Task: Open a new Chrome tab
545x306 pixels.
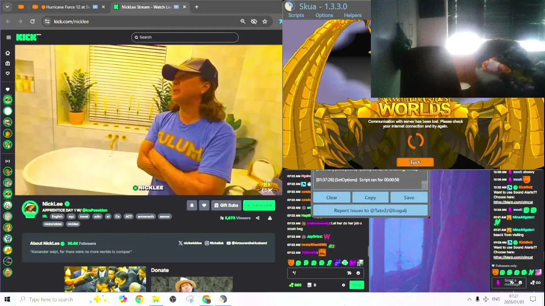Action: coord(196,7)
